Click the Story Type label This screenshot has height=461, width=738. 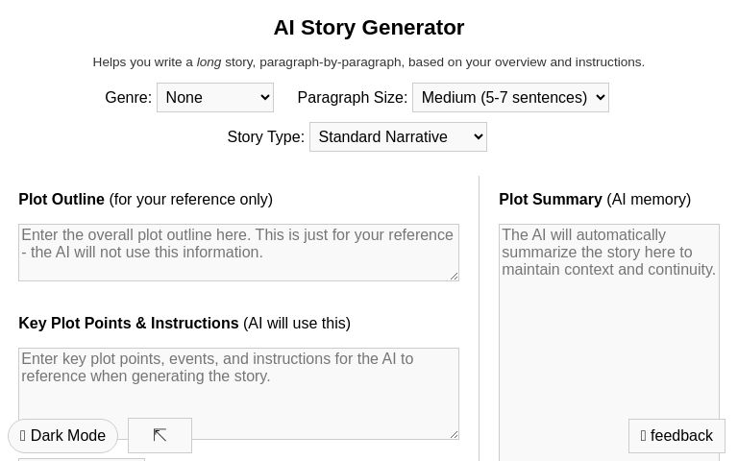pyautogui.click(x=265, y=136)
